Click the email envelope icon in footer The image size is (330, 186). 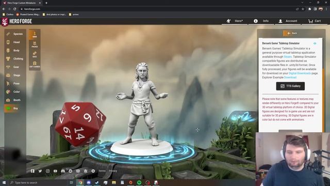pyautogui.click(x=78, y=171)
